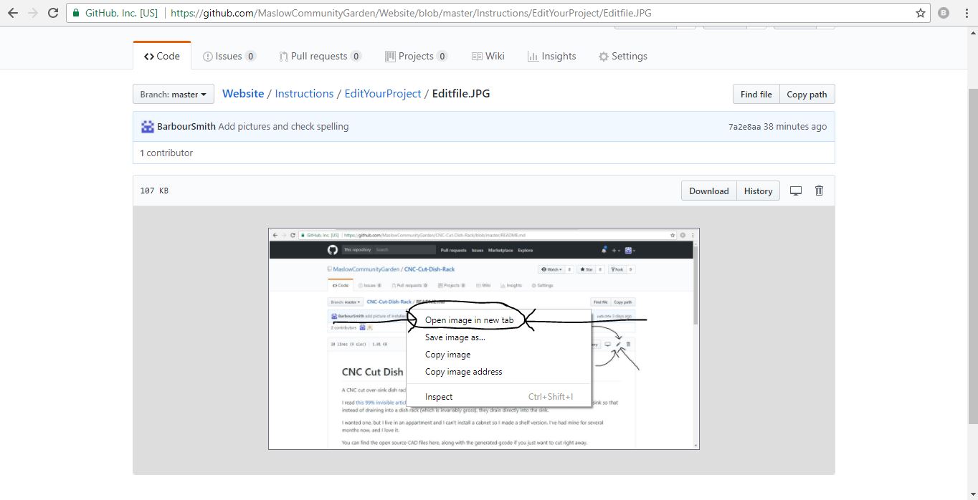The image size is (978, 500).
Task: Click BarbourSmith avatar image
Action: (148, 126)
